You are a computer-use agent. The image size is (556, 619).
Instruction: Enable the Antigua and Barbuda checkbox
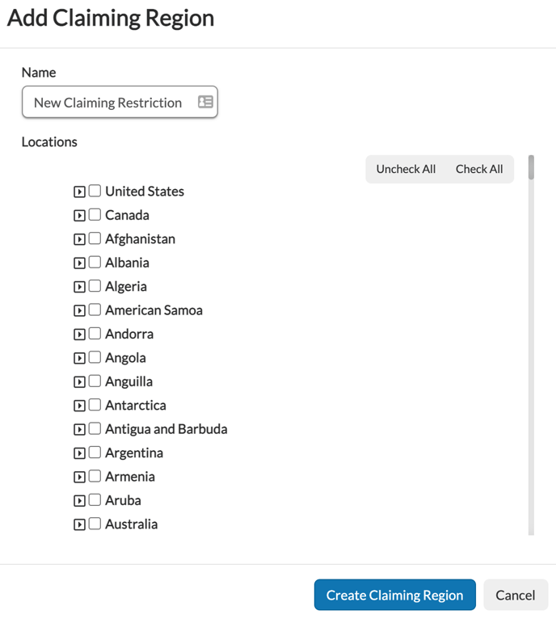point(95,429)
